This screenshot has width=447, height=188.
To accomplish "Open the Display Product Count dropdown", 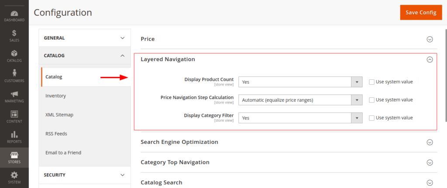I will coord(300,82).
